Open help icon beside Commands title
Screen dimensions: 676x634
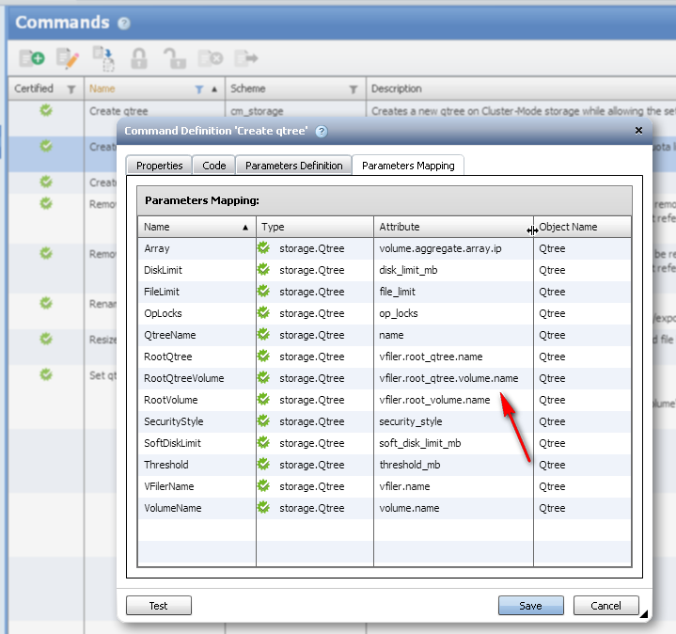click(124, 24)
